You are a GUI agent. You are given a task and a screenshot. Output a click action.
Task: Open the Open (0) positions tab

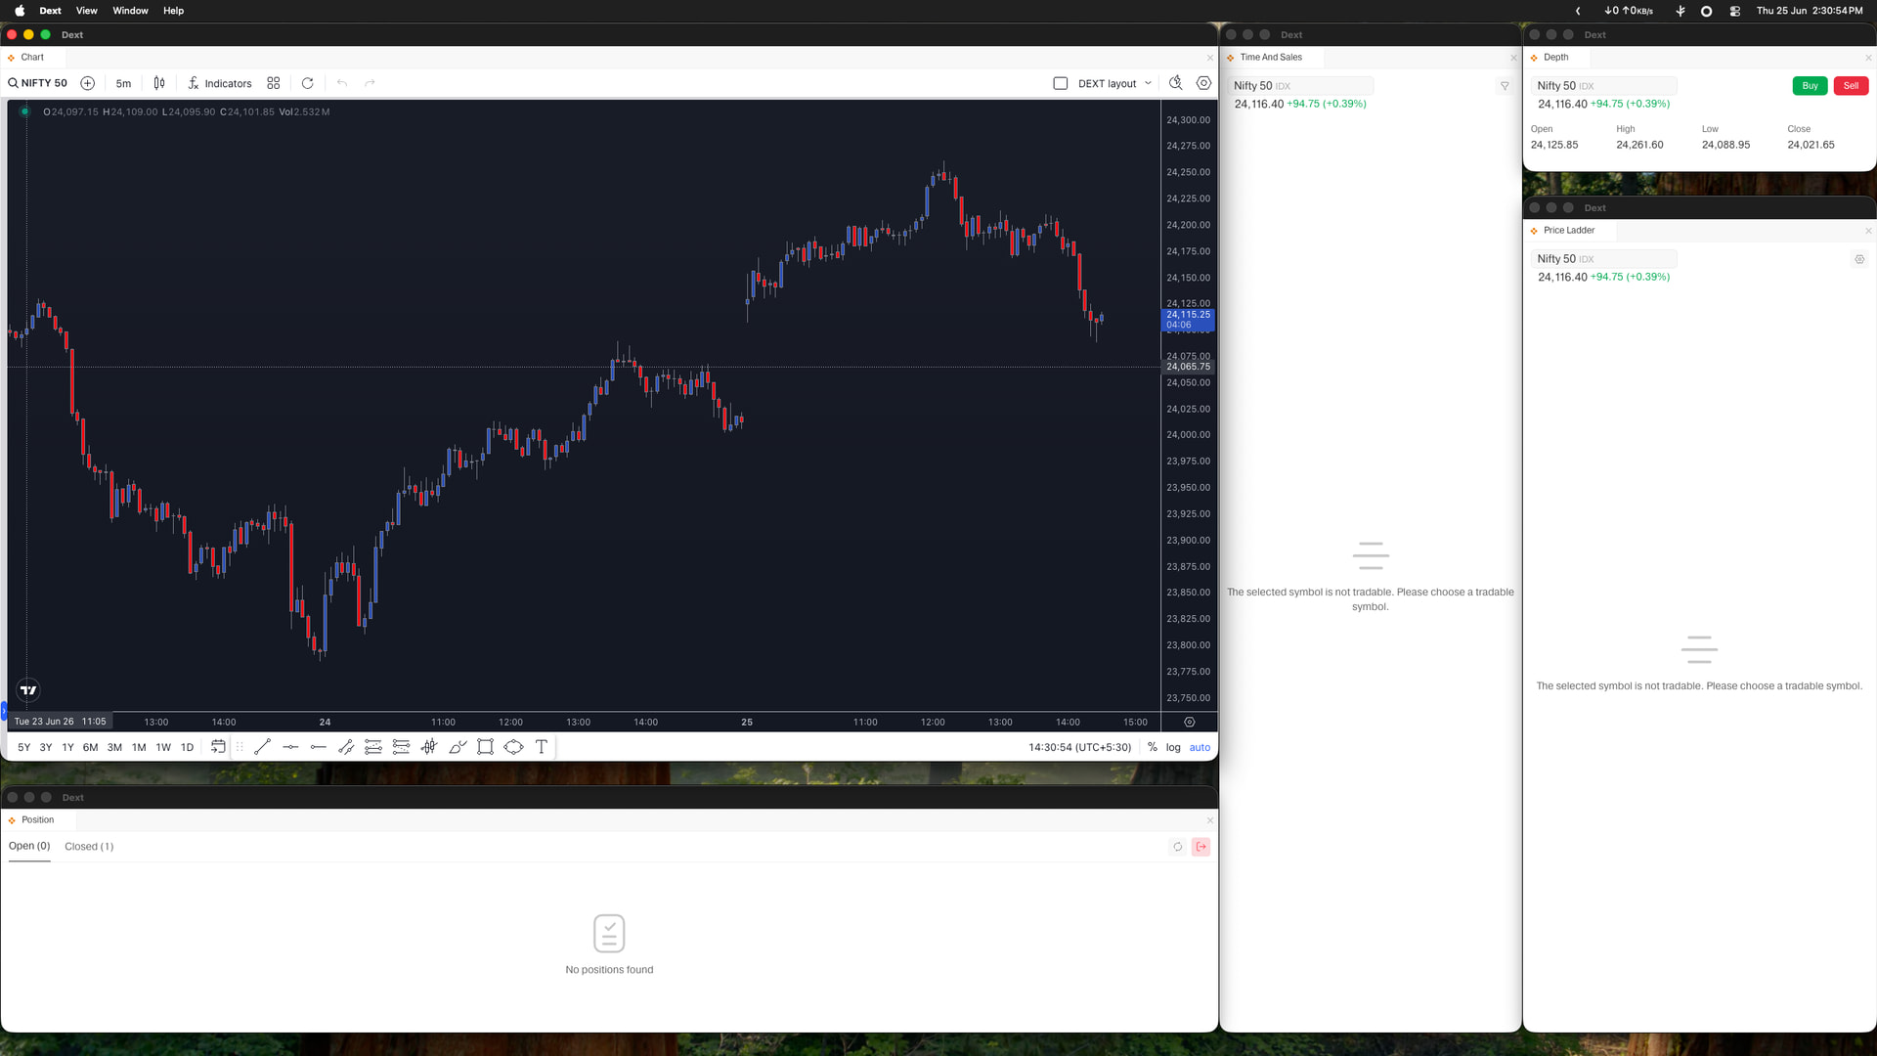[x=29, y=847]
